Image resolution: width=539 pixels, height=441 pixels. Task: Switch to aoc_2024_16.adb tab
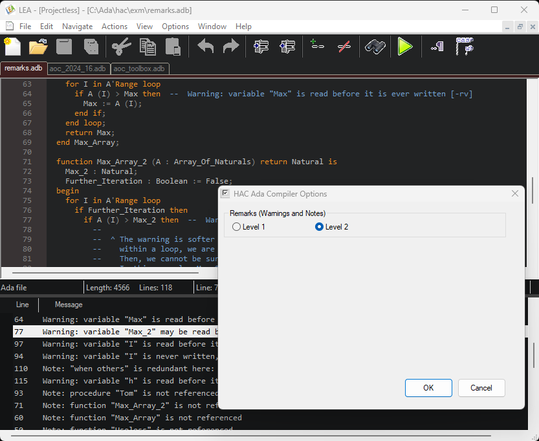78,69
